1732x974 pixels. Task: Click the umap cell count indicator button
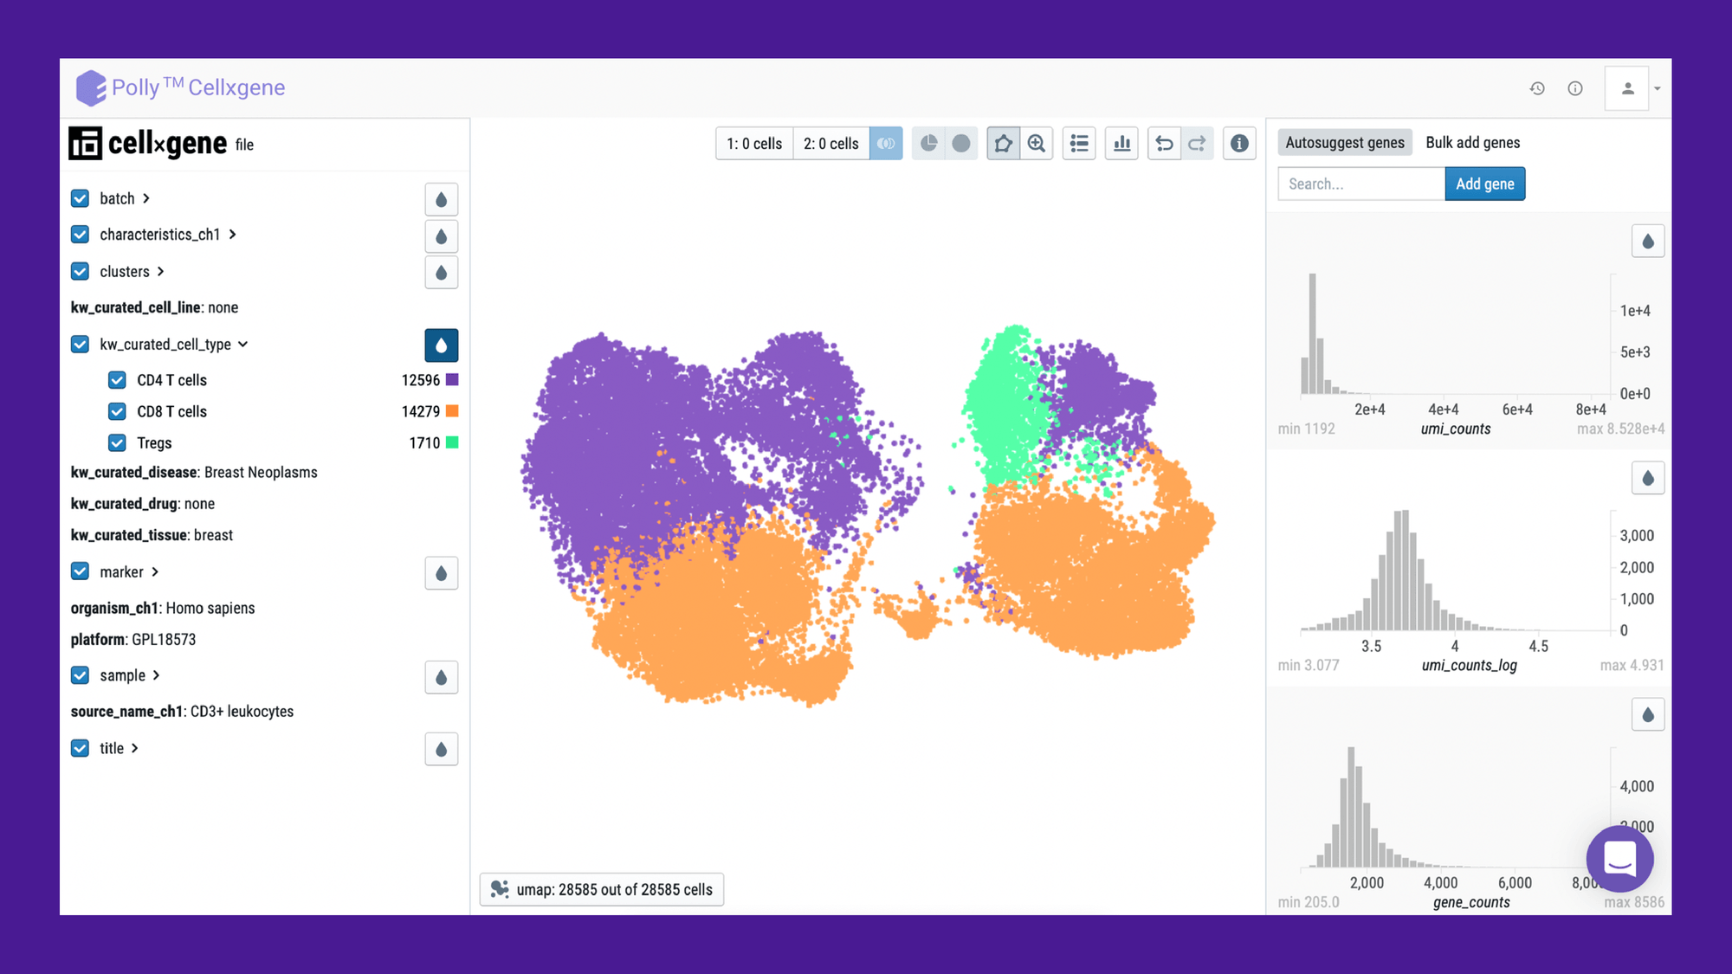602,889
